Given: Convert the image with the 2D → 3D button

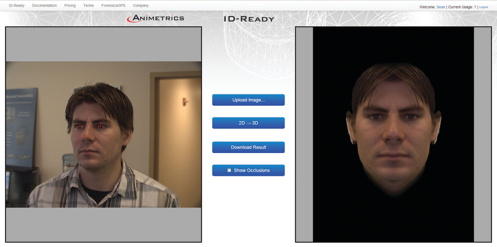Looking at the screenshot, I should click(248, 123).
